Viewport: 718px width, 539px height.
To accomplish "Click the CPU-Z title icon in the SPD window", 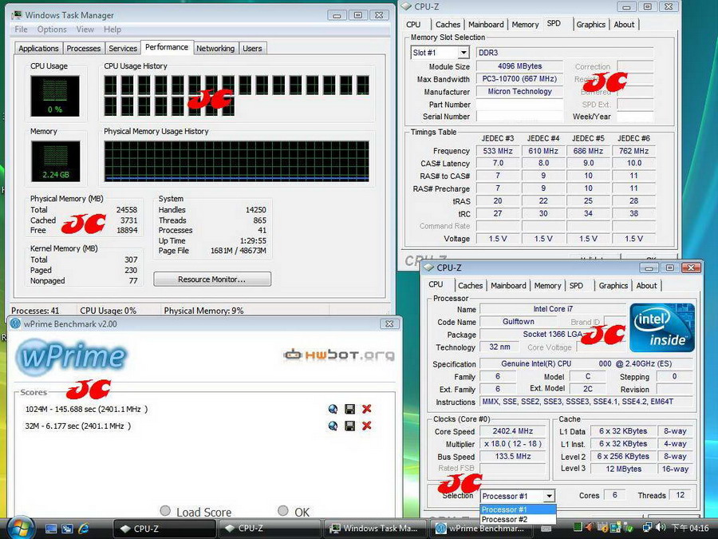I will (406, 6).
